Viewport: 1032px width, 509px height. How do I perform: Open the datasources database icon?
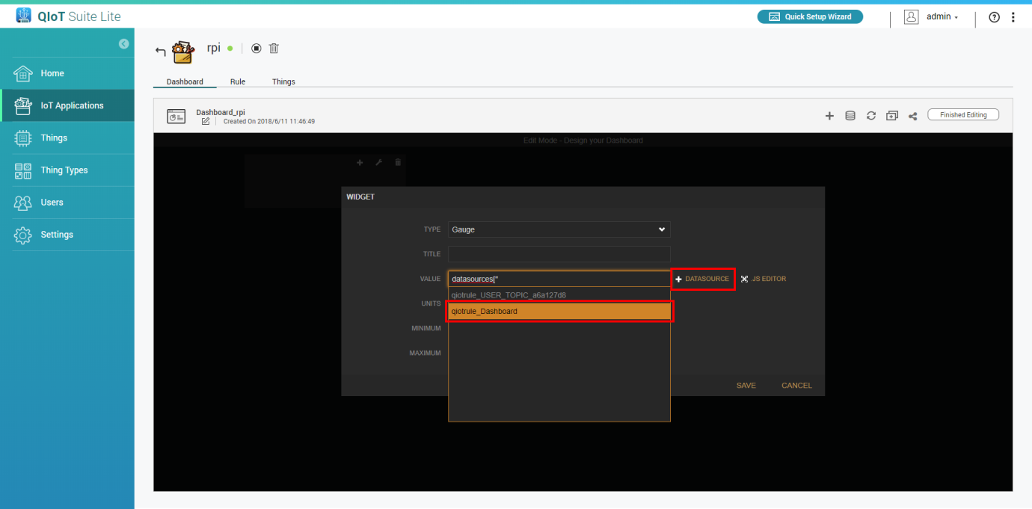850,116
